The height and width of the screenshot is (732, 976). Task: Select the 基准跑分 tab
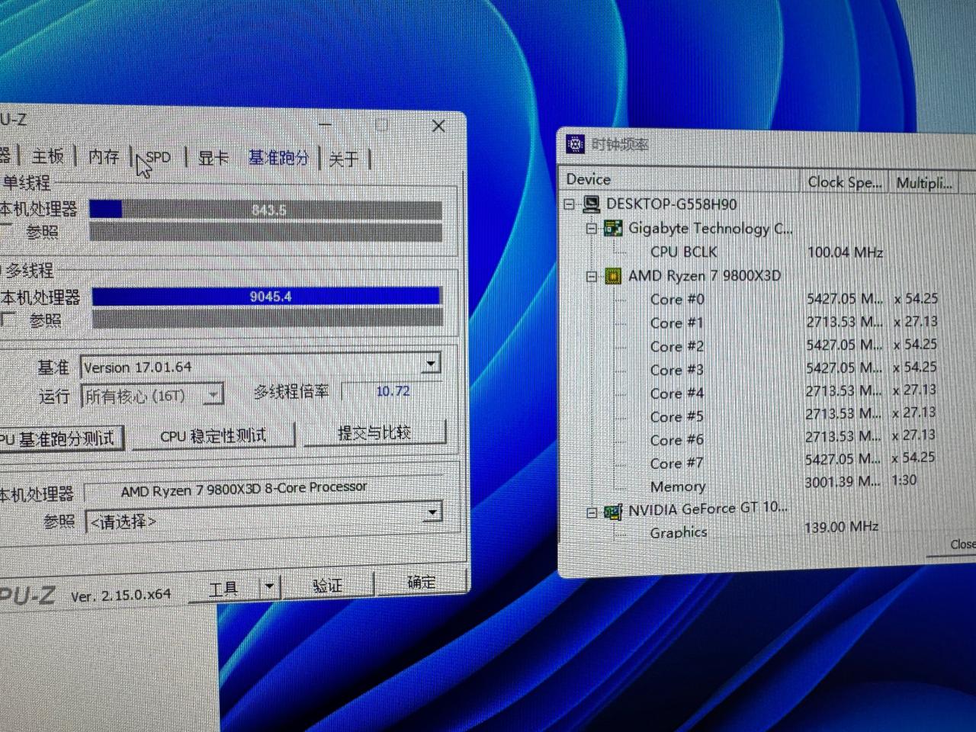(278, 158)
